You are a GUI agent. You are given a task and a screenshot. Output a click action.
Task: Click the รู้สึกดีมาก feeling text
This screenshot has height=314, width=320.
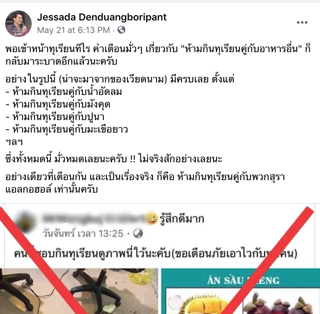click(182, 218)
